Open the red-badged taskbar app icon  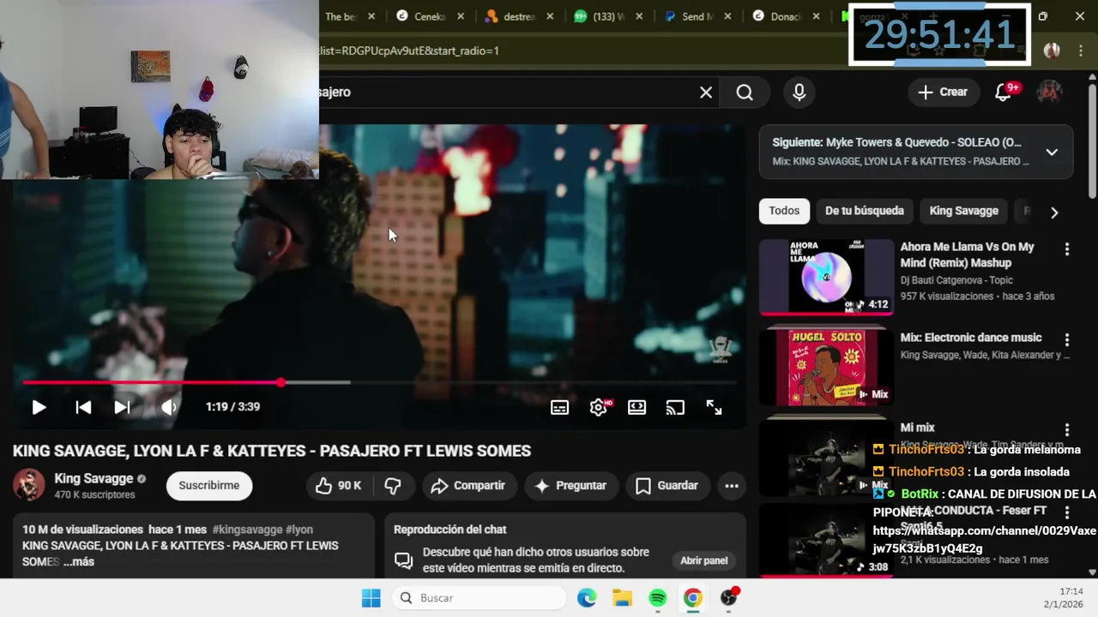click(728, 598)
